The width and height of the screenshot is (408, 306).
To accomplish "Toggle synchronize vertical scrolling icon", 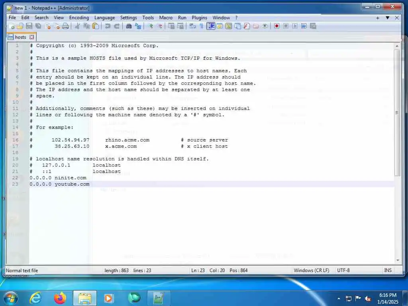I will coord(171,26).
